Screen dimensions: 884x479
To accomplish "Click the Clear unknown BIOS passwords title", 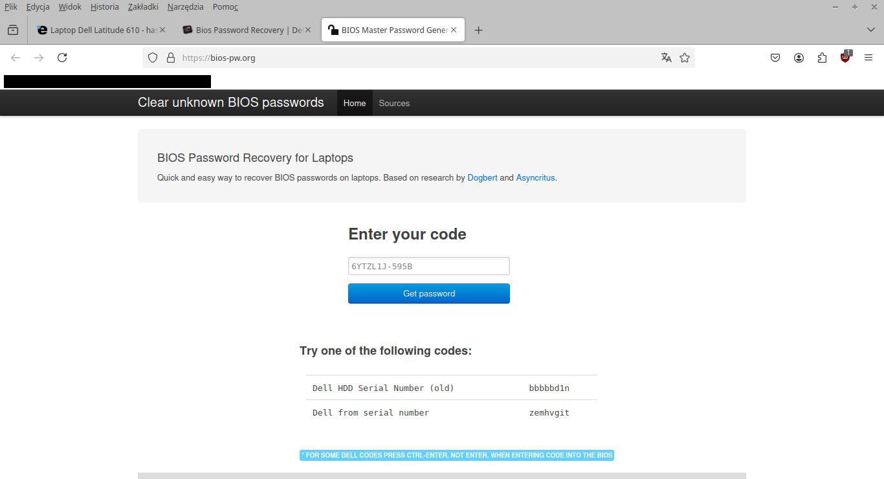I will click(x=231, y=102).
